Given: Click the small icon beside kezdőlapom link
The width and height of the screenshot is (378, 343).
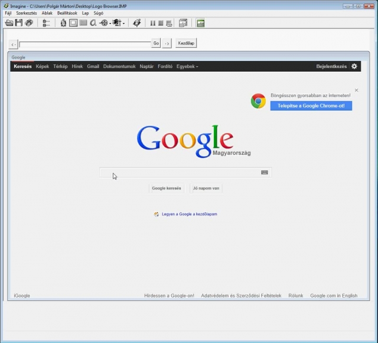Looking at the screenshot, I should point(157,214).
